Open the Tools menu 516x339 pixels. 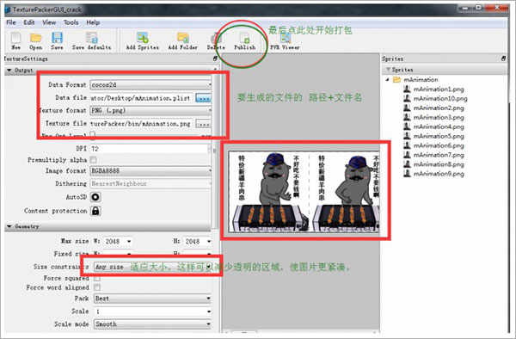(71, 22)
